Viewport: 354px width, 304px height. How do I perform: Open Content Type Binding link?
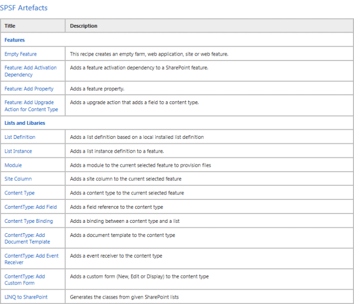(29, 221)
